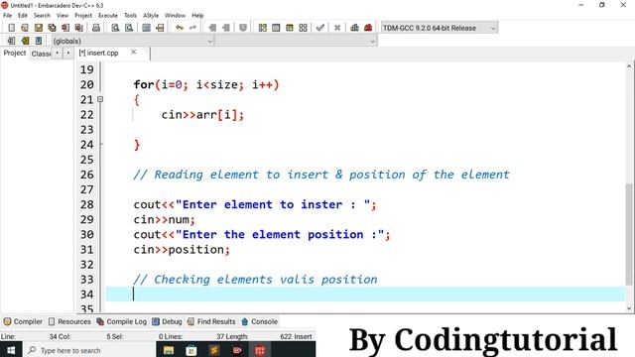This screenshot has width=635, height=357.
Task: Open the Project menu
Action: 83,16
